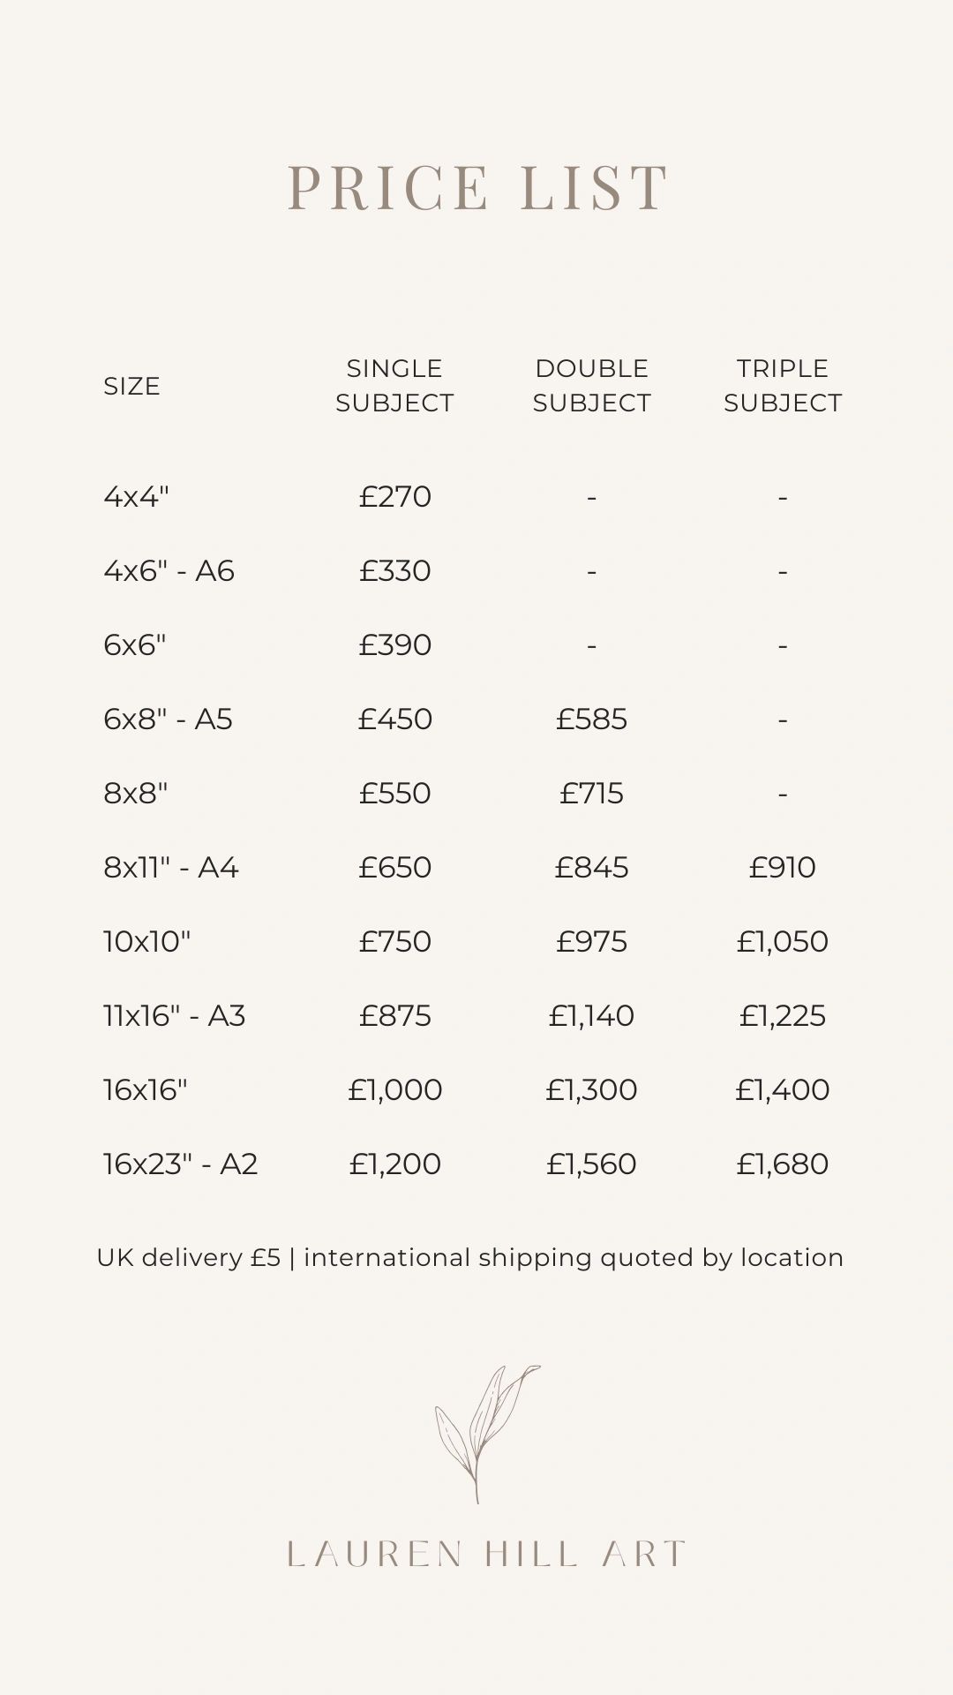Click the £1,300 double subject price
Viewport: 953px width, 1695px height.
coord(591,1089)
